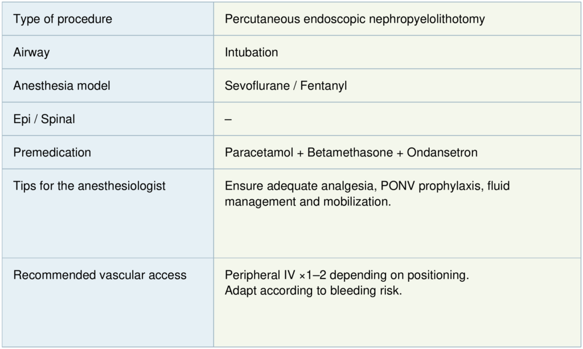Screen dimensions: 583x349
Task: Click the "management and mobilization" line
Action: tap(307, 202)
